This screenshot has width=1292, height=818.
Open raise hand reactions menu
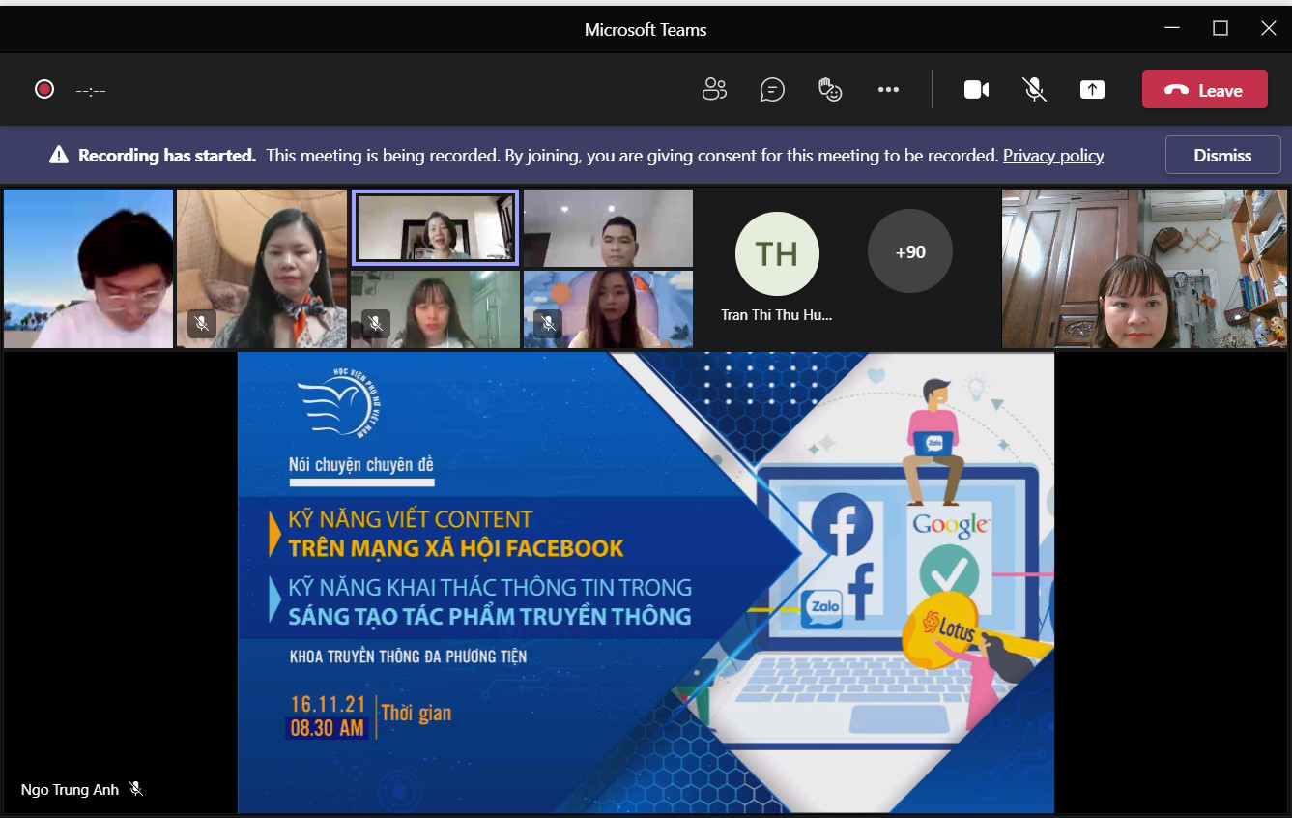tap(830, 90)
